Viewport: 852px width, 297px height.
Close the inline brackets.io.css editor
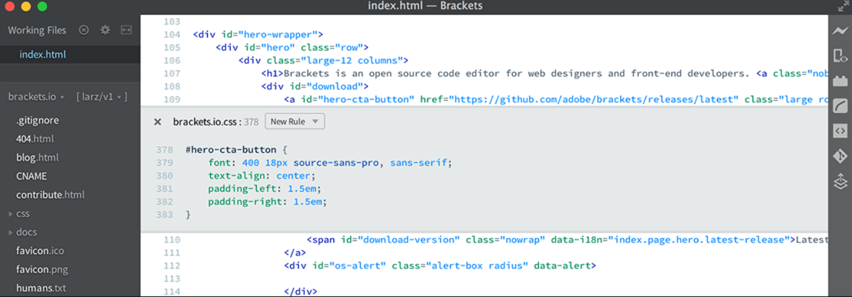click(x=157, y=122)
